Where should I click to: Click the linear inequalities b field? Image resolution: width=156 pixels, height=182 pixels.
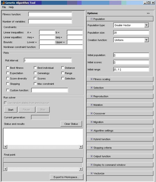tap(75, 32)
